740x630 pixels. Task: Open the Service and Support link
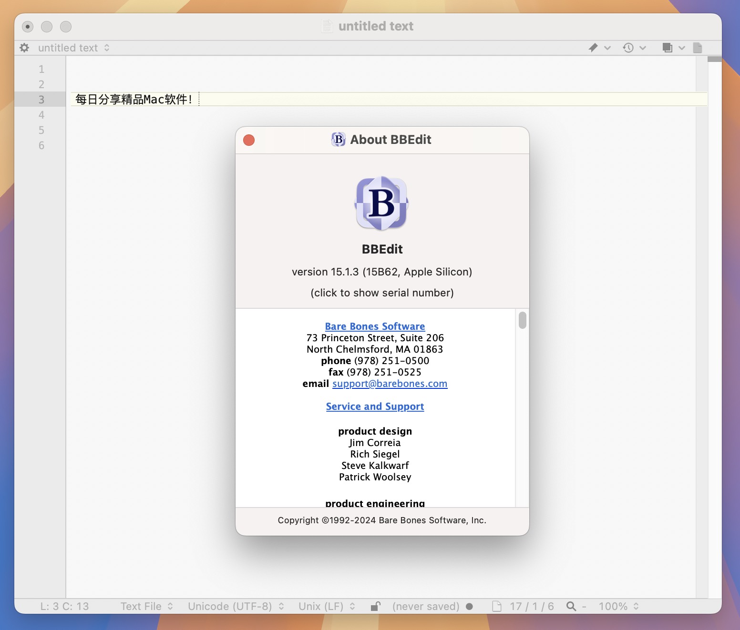tap(375, 406)
